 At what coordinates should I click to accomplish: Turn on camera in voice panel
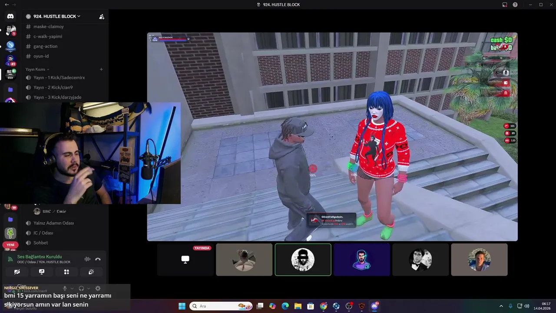pos(17,272)
